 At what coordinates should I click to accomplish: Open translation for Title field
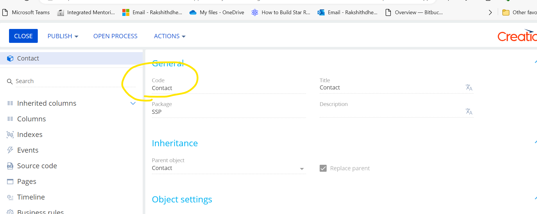[469, 87]
